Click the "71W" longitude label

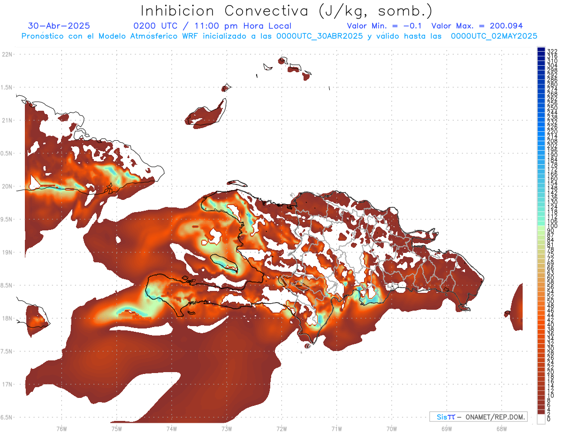point(336,428)
